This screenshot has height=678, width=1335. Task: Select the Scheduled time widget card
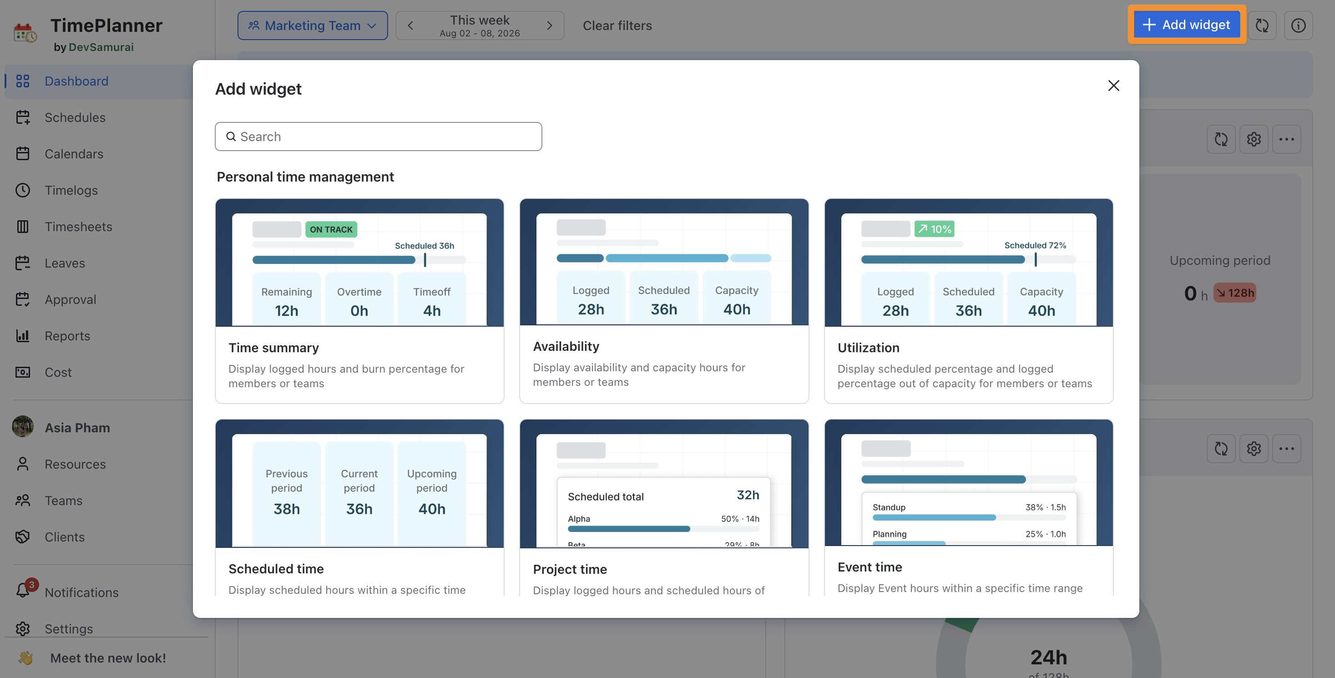pos(359,507)
